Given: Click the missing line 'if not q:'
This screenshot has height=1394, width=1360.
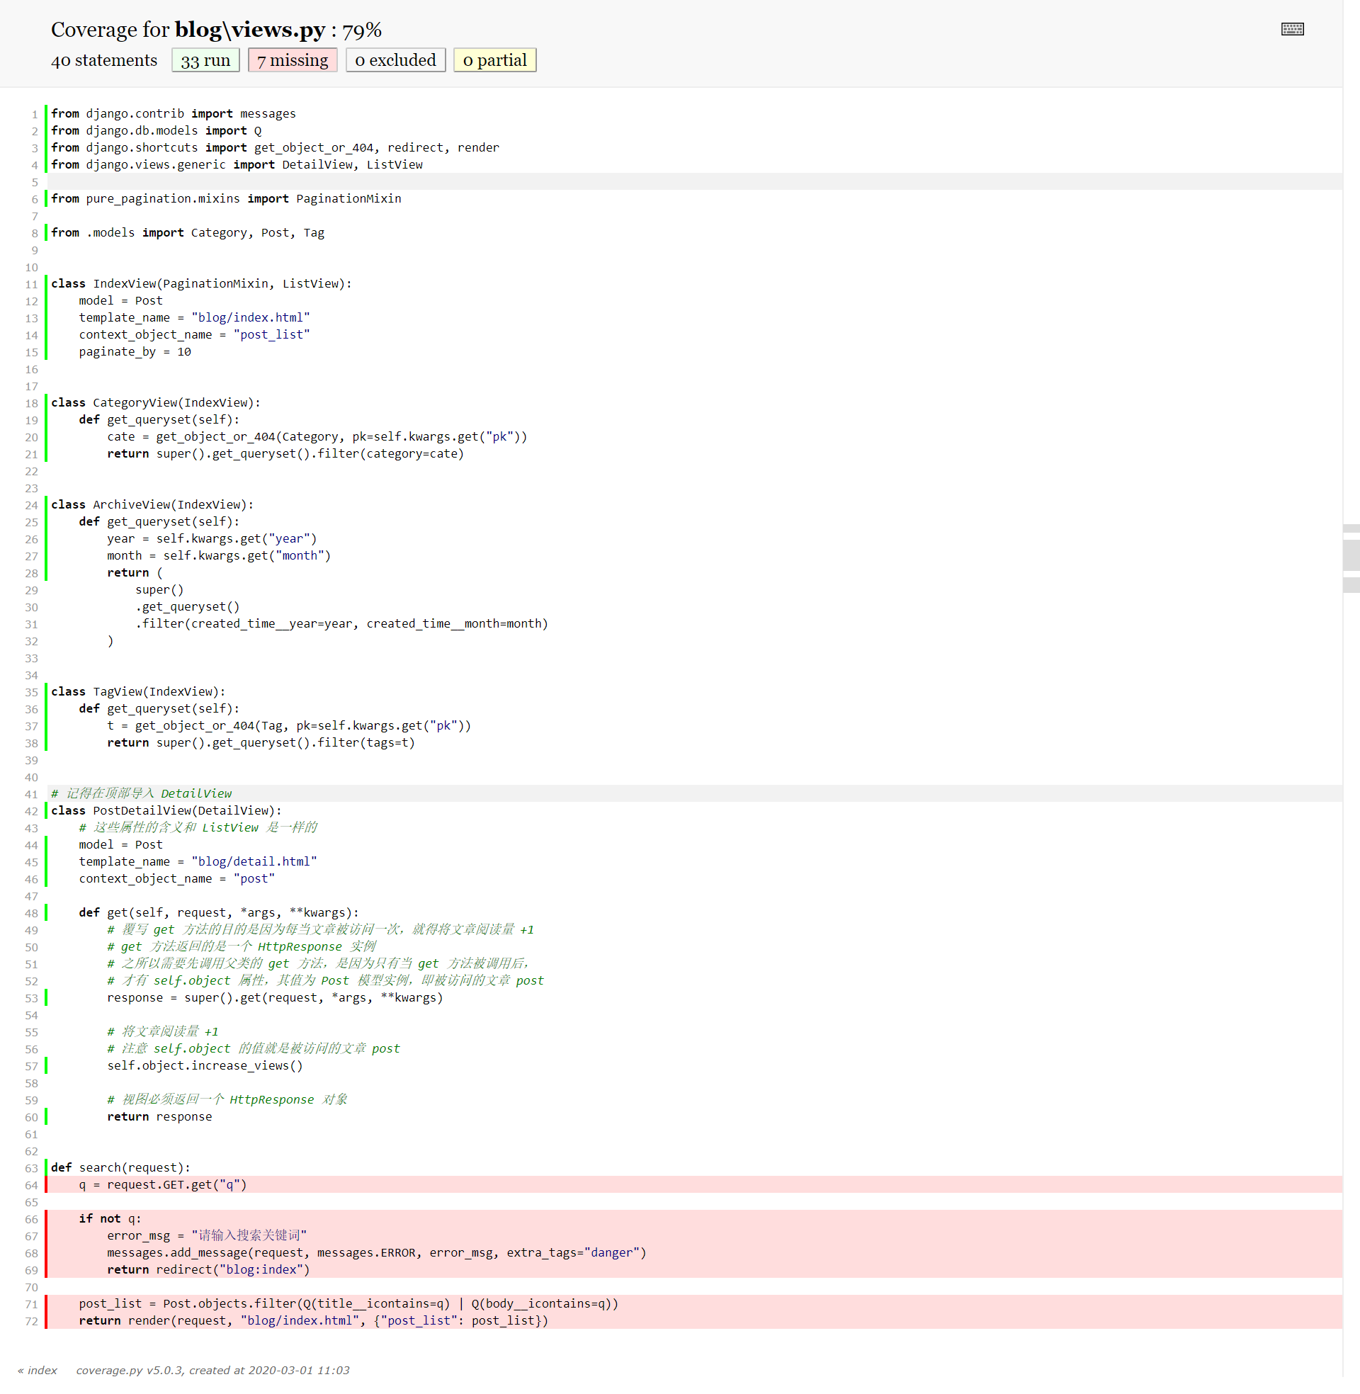Looking at the screenshot, I should tap(110, 1219).
